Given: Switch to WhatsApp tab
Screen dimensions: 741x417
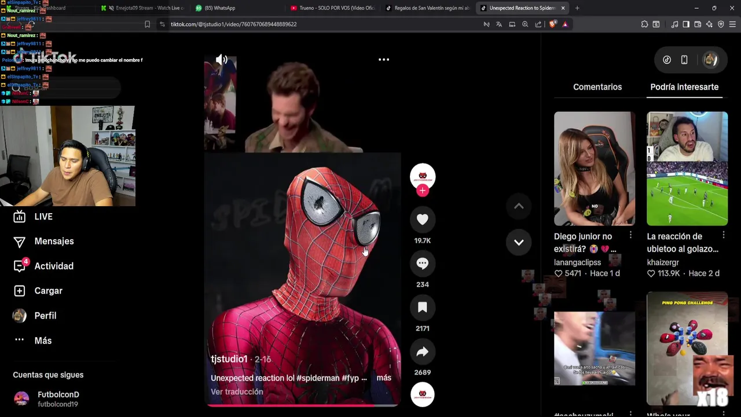Looking at the screenshot, I should tap(237, 8).
